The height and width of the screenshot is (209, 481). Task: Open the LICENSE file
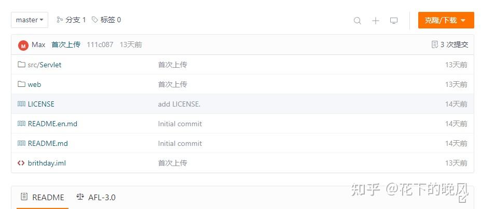click(x=41, y=104)
